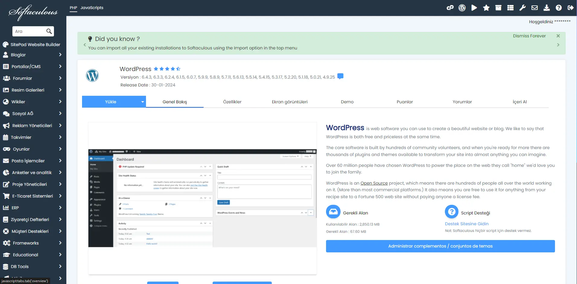Open the Yükle button dropdown arrow

(143, 102)
